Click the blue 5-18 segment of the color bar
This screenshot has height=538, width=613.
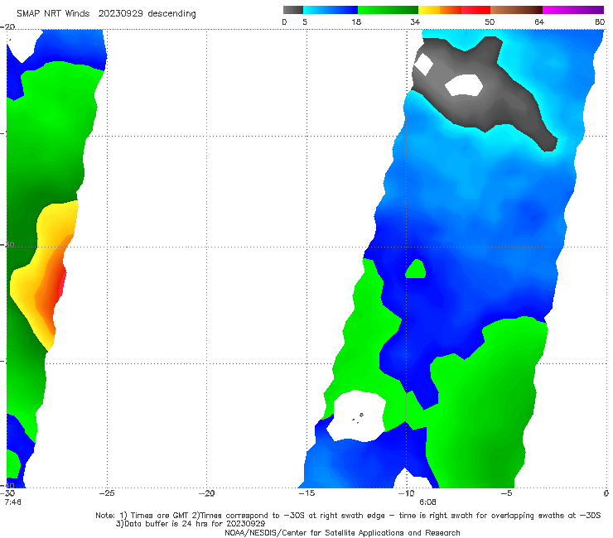[331, 10]
